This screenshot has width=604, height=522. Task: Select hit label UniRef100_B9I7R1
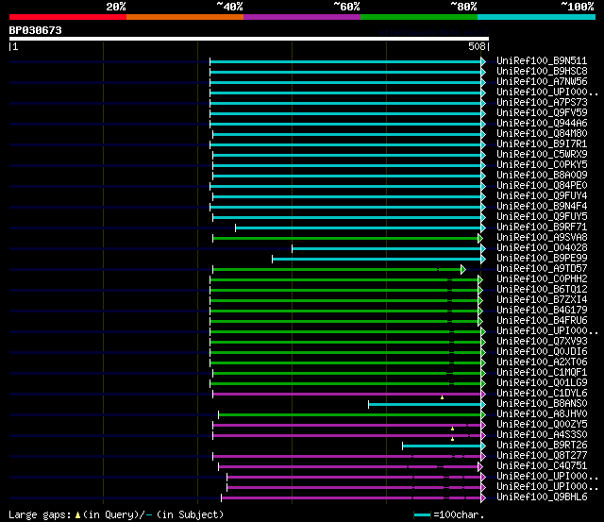[x=542, y=144]
